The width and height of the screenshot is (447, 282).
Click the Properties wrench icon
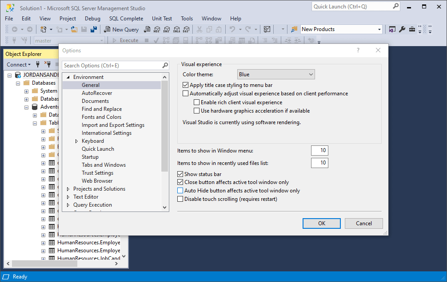coord(402,29)
